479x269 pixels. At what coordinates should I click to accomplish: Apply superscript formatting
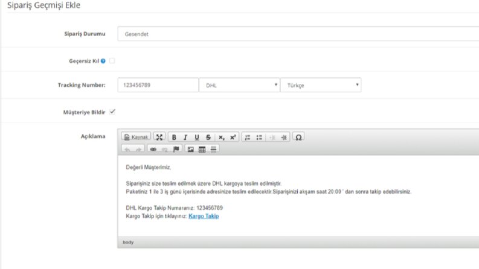pyautogui.click(x=233, y=138)
